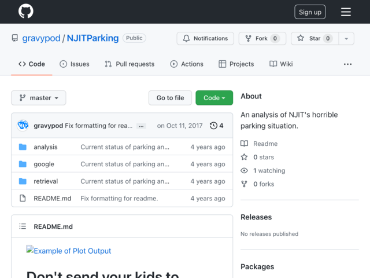Open the hamburger navigation menu

click(x=346, y=12)
